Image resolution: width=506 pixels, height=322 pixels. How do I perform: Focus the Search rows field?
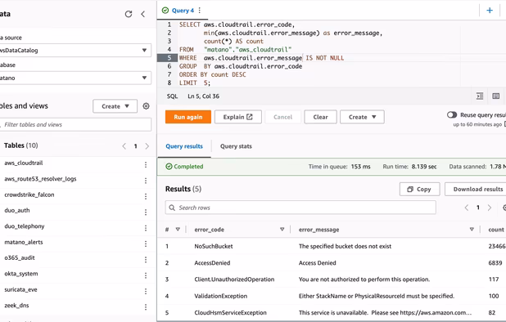click(300, 208)
